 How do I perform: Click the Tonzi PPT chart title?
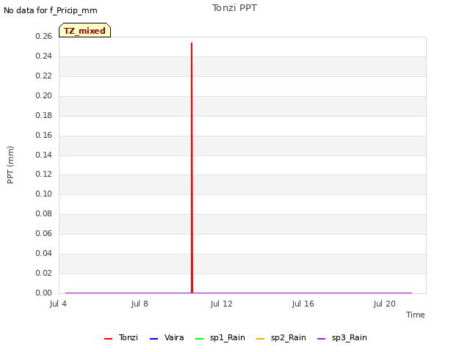(234, 8)
